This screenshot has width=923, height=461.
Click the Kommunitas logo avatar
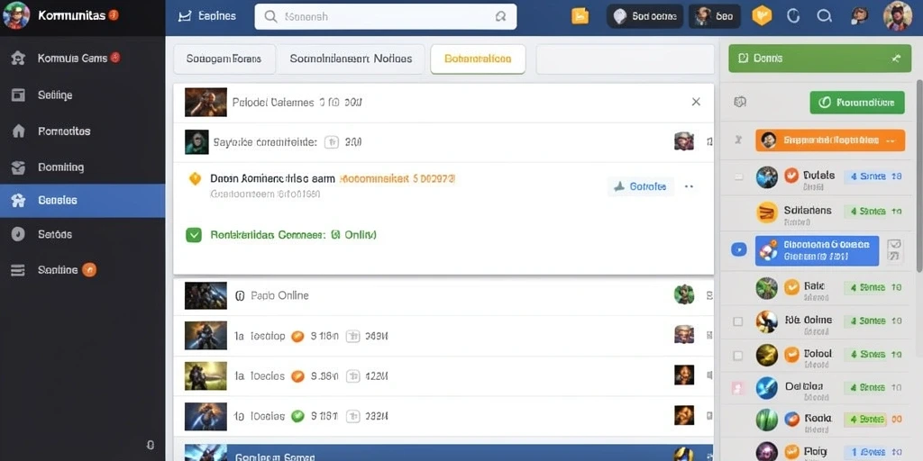click(x=16, y=16)
